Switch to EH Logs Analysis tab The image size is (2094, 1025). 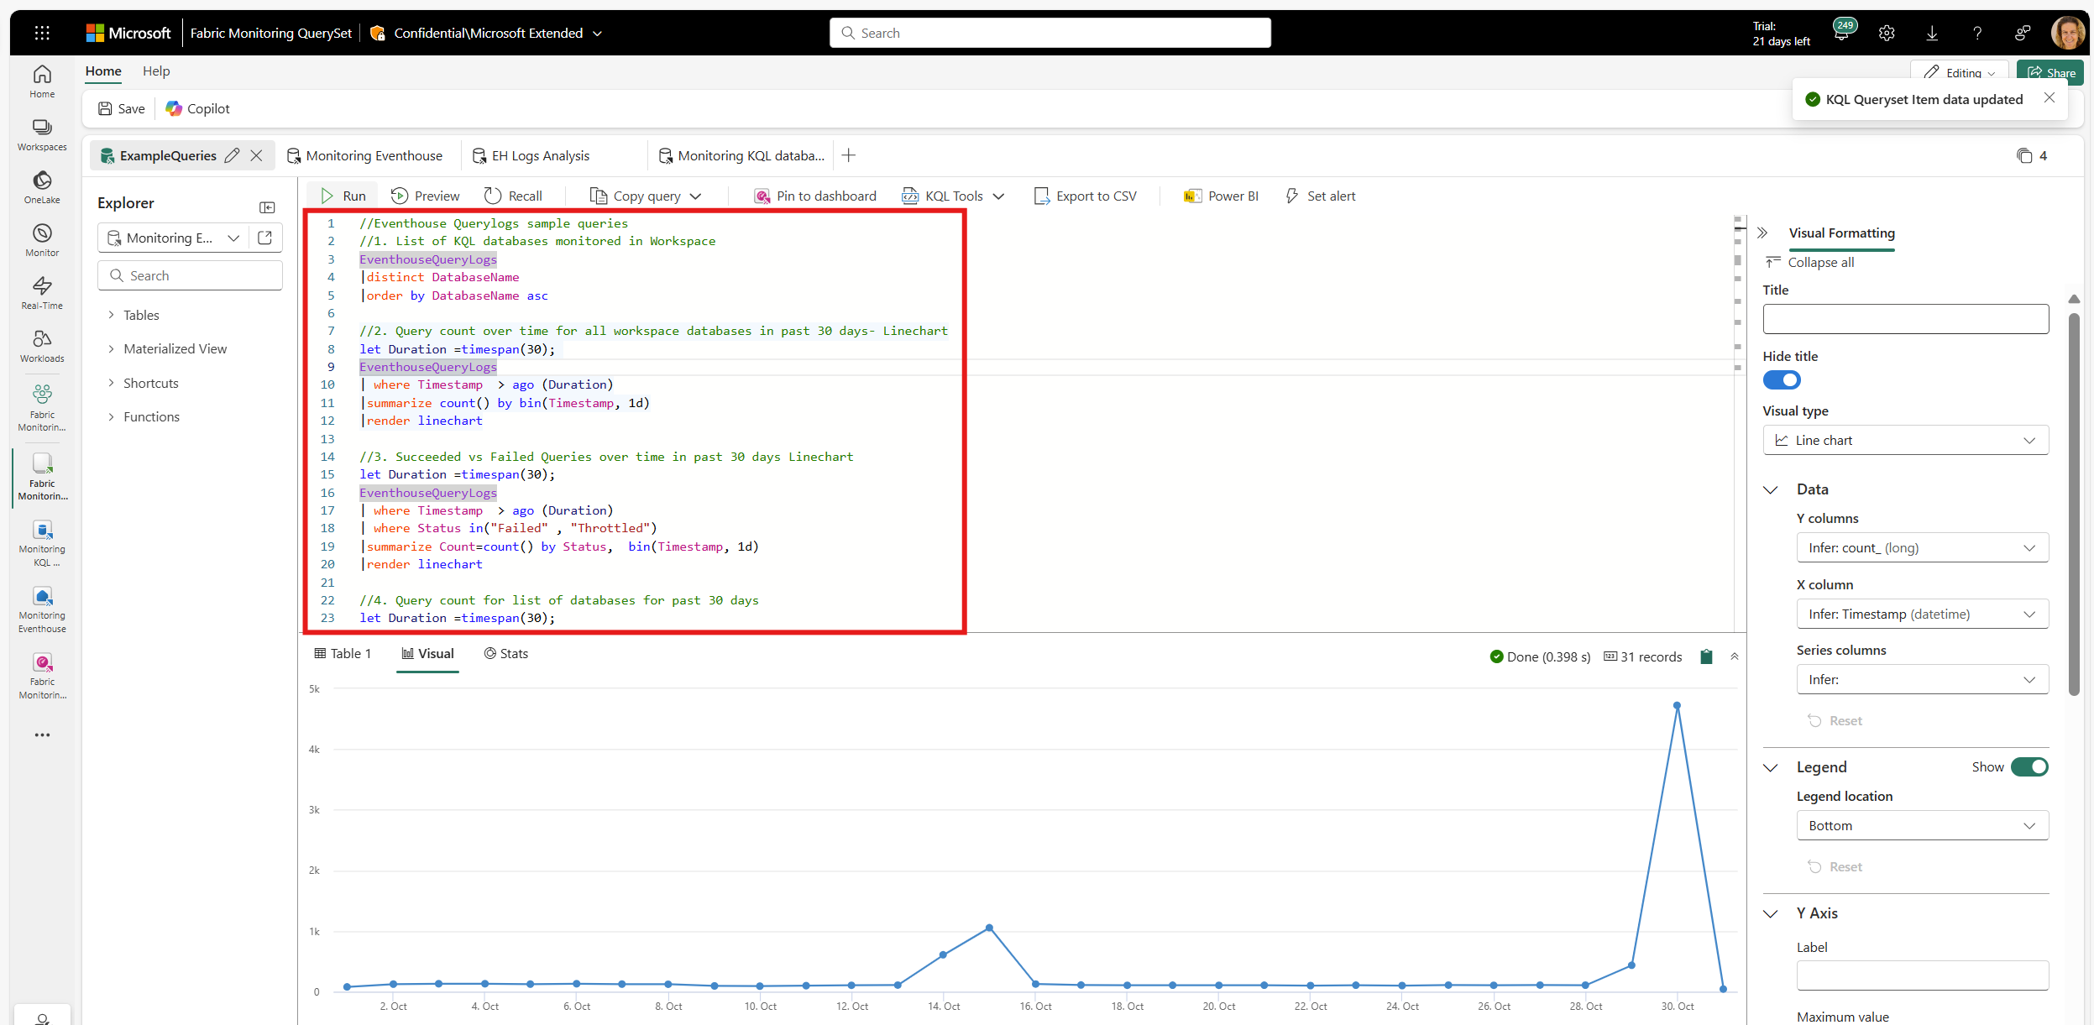(x=531, y=155)
